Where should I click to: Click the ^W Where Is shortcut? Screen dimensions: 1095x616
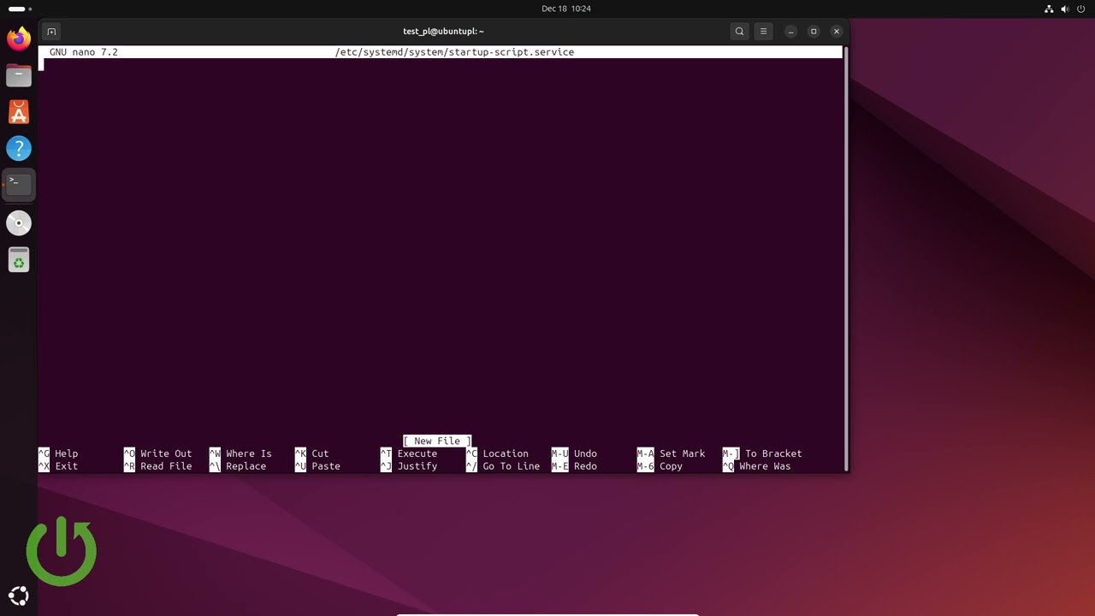240,453
